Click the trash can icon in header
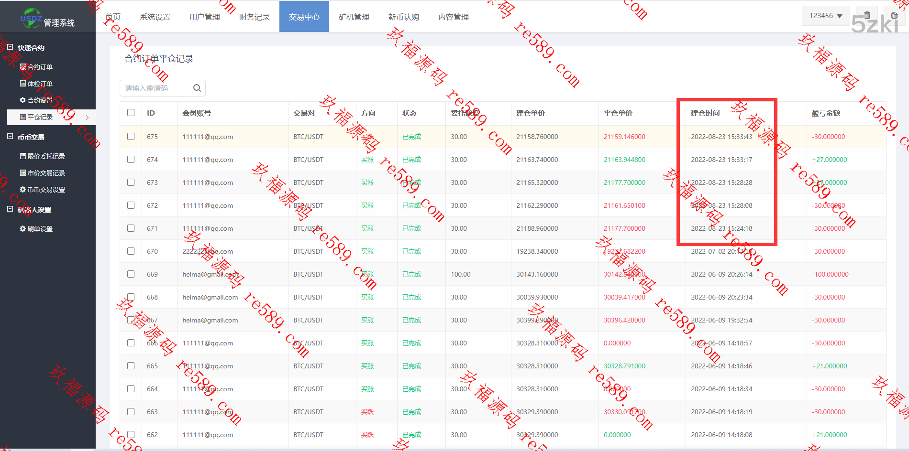 click(x=867, y=15)
